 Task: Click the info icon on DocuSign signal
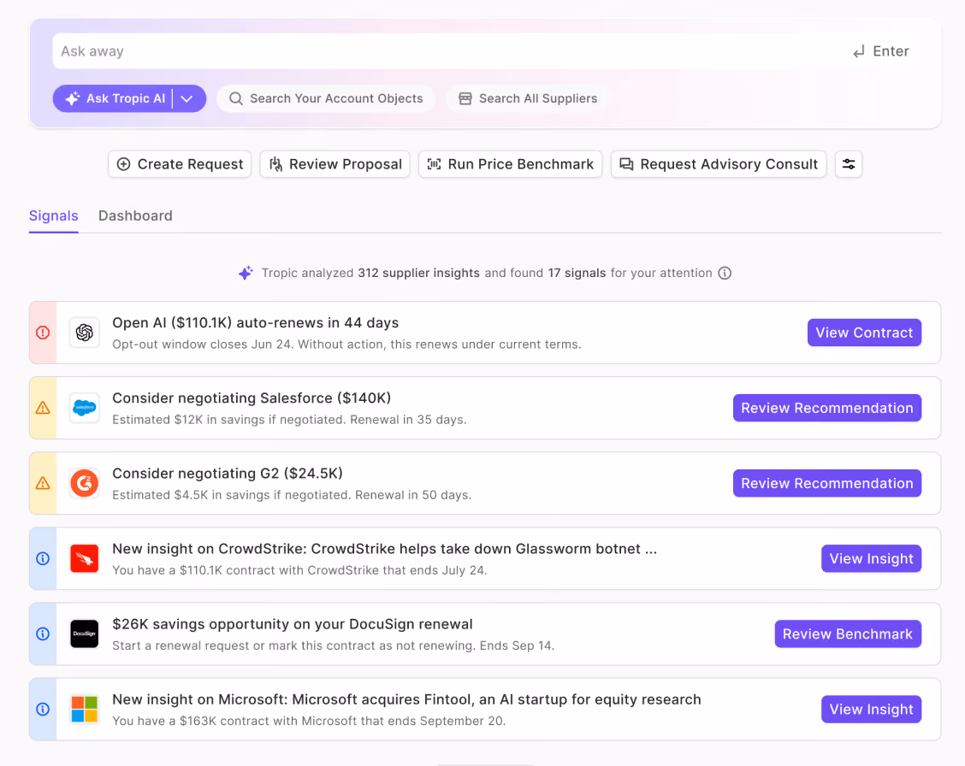[43, 633]
